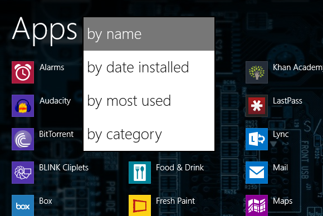
Task: Click the Lync app label
Action: pos(281,135)
